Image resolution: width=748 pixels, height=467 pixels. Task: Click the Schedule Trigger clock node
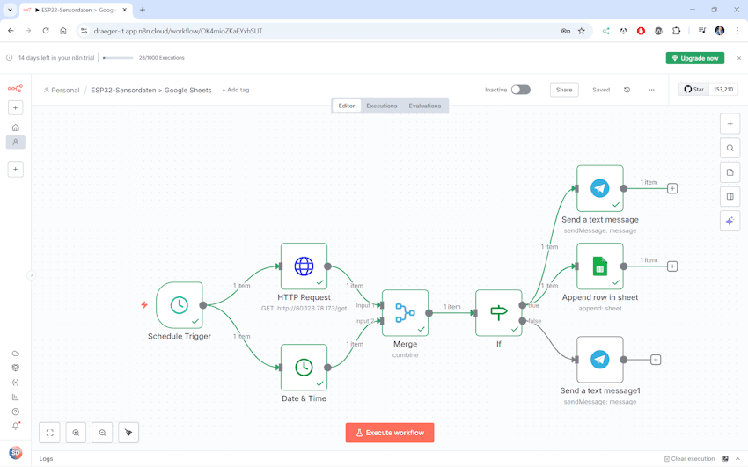point(180,305)
